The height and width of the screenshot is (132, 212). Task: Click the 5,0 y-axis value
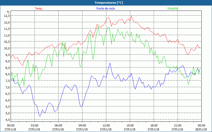tap(8, 113)
